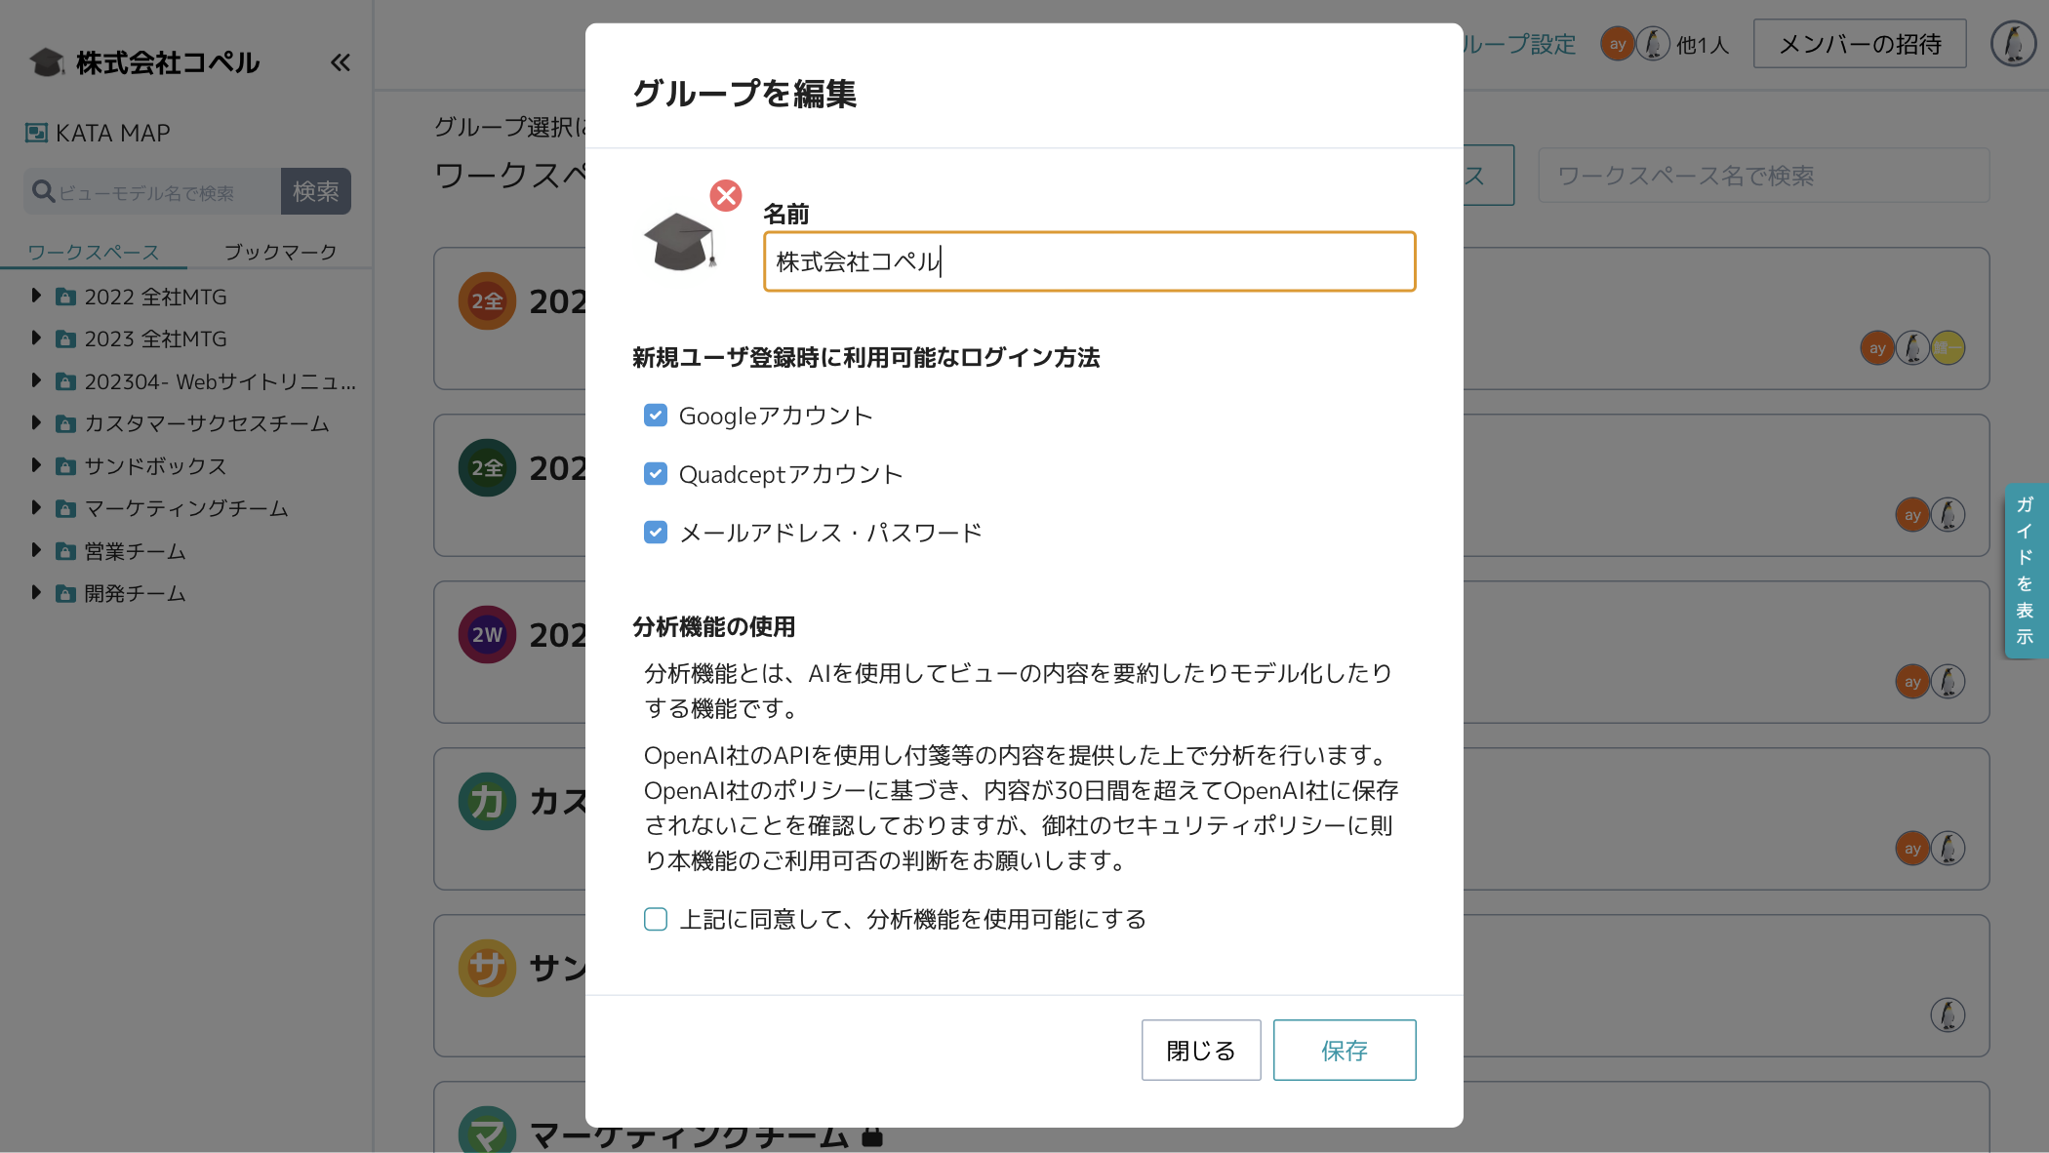Select サンドボックス workspace in tree
The image size is (2049, 1153).
coord(155,466)
